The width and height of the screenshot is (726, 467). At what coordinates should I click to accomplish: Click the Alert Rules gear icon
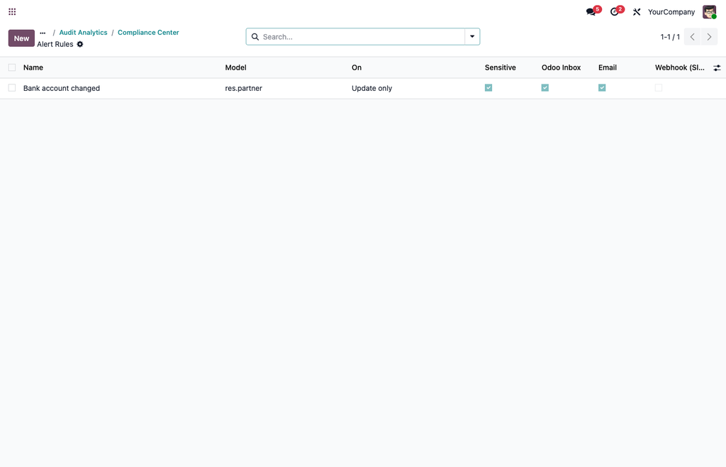click(80, 44)
